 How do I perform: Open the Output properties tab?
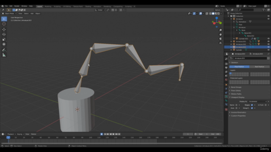pyautogui.click(x=226, y=68)
